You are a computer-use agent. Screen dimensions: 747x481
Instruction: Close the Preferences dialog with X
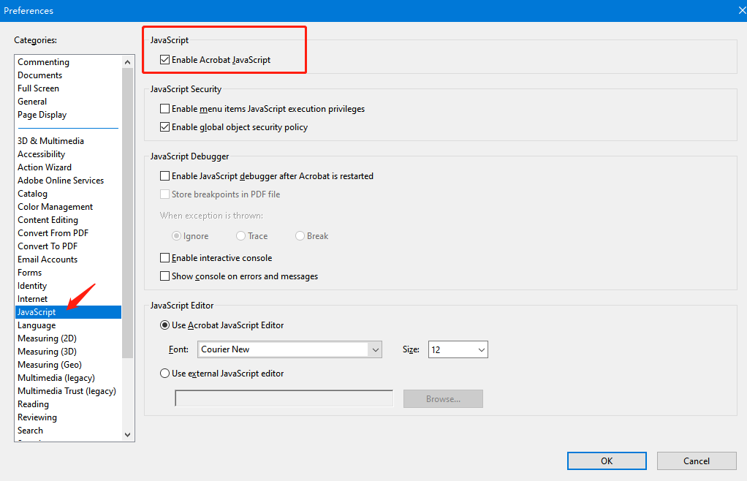pyautogui.click(x=741, y=10)
